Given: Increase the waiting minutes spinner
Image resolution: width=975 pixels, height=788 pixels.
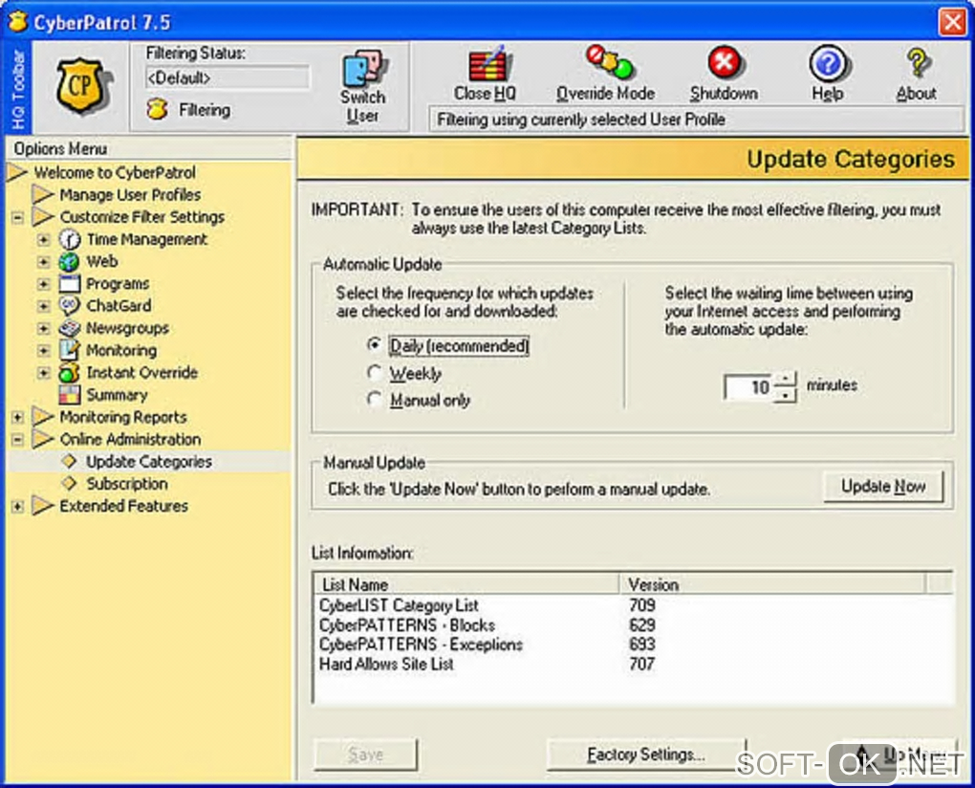Looking at the screenshot, I should click(x=787, y=379).
